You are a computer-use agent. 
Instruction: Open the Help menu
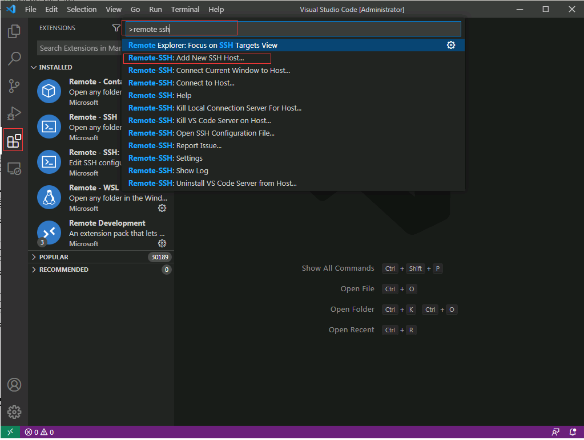coord(216,9)
